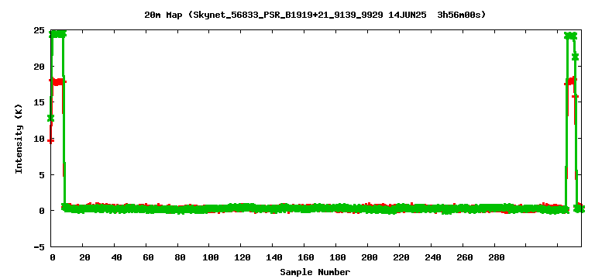The image size is (595, 279).
Task: Click the 15 tick on intensity axis
Action: click(39, 102)
